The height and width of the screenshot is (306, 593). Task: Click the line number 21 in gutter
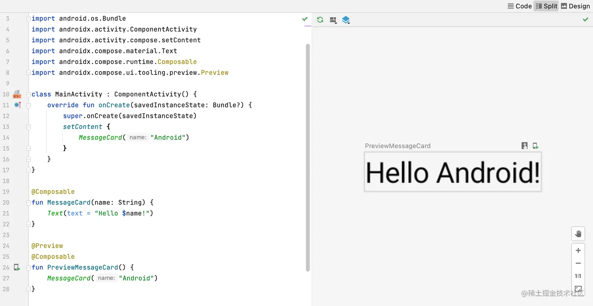pyautogui.click(x=6, y=213)
